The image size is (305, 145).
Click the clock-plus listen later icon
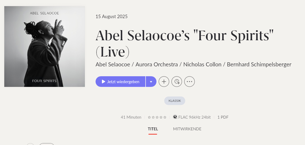coord(177,82)
